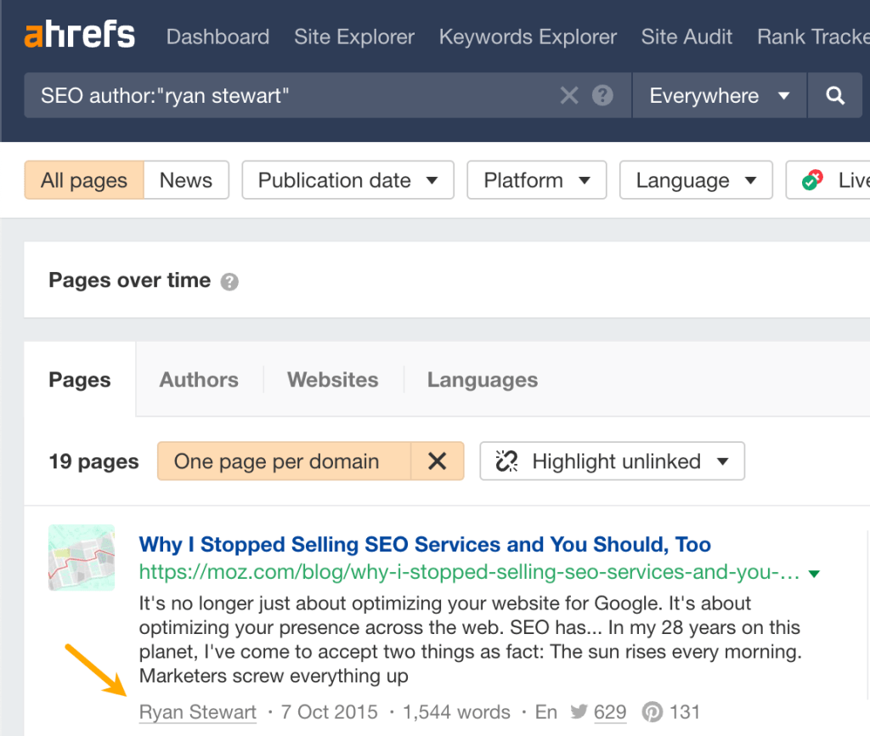The width and height of the screenshot is (870, 736).
Task: Click the ahrefs logo
Action: pyautogui.click(x=79, y=35)
